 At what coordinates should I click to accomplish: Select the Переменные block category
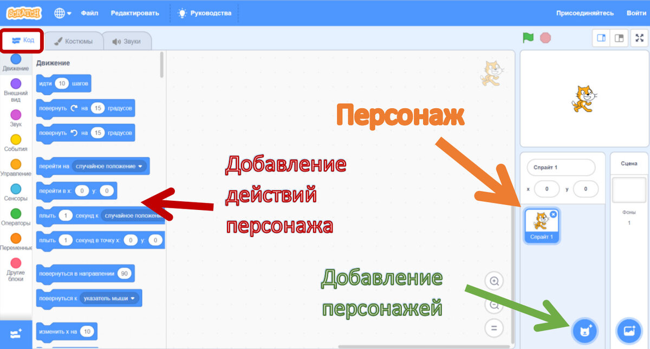point(16,242)
